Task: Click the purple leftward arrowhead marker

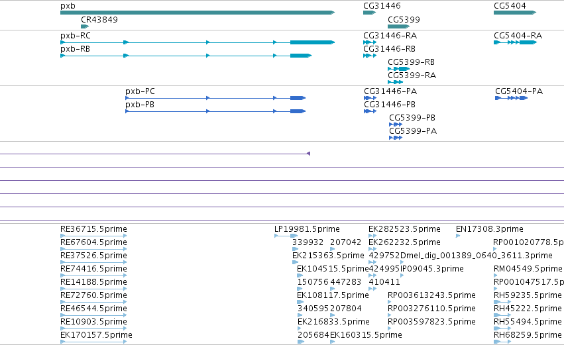Action: coord(308,154)
